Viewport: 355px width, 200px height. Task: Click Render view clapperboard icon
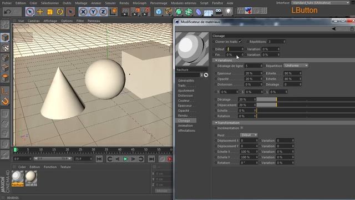click(124, 12)
